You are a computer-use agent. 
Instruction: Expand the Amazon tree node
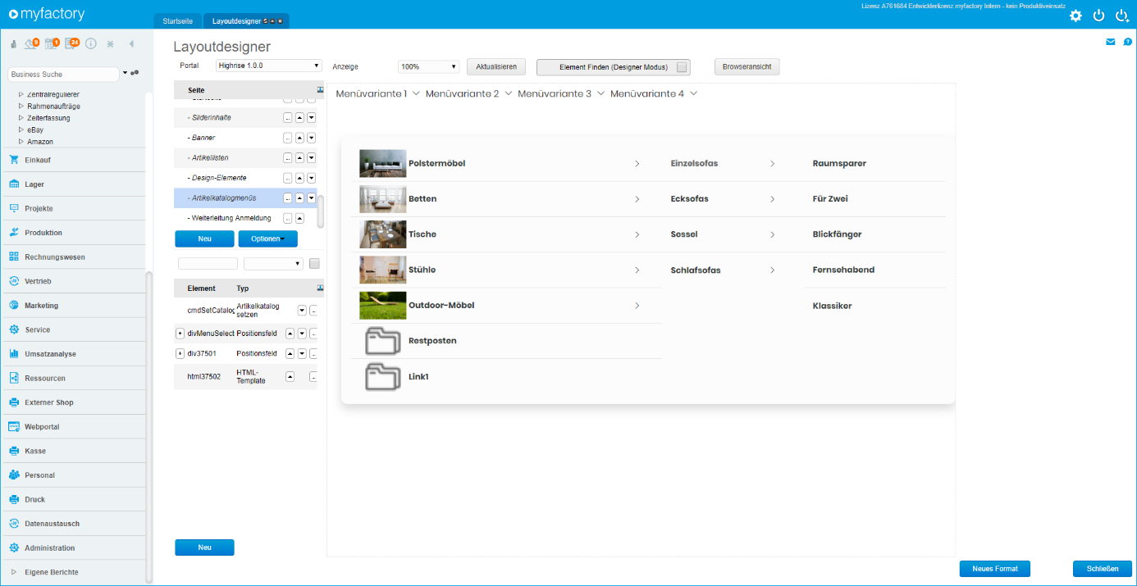click(21, 142)
